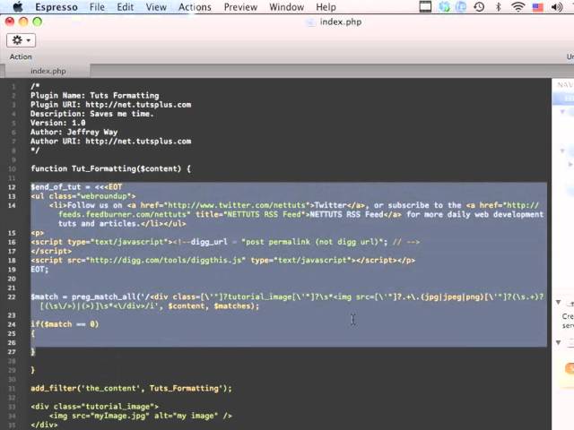Click the Time Machine clock icon

tap(479, 6)
